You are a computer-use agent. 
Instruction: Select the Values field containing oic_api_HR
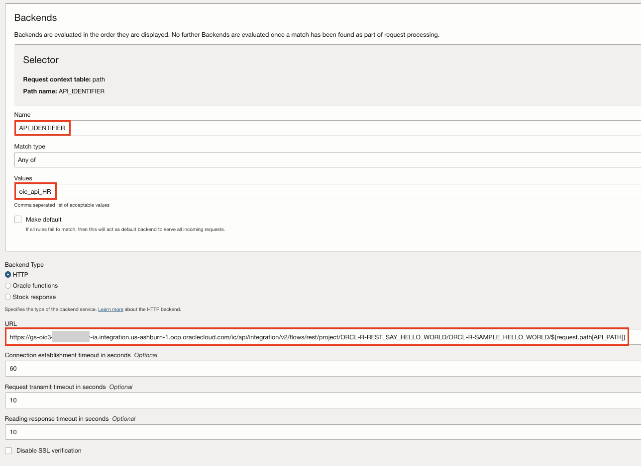pos(35,191)
